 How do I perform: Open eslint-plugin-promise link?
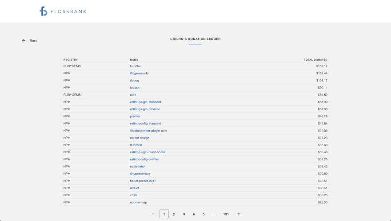click(145, 109)
